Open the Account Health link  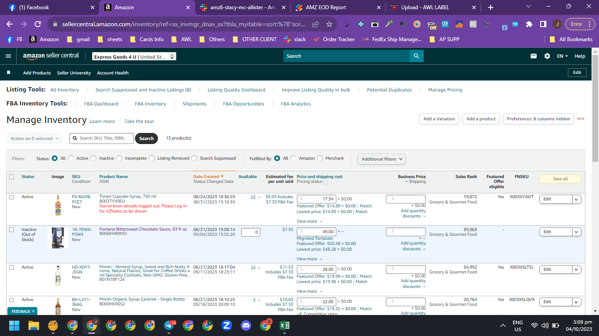point(113,73)
